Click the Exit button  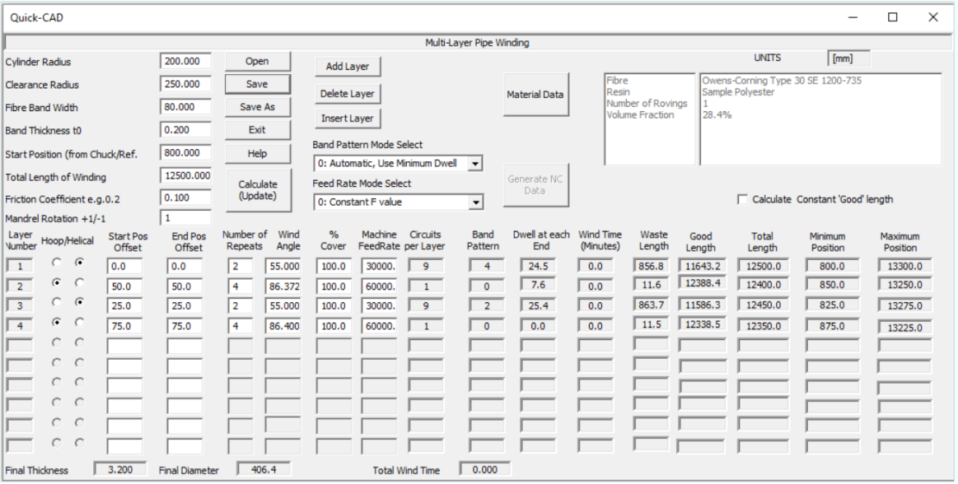coord(257,130)
